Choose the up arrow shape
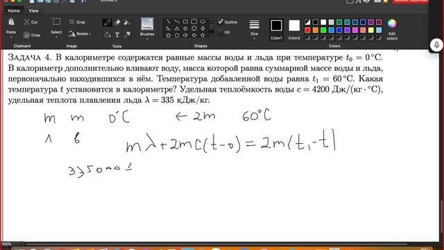 203,35
